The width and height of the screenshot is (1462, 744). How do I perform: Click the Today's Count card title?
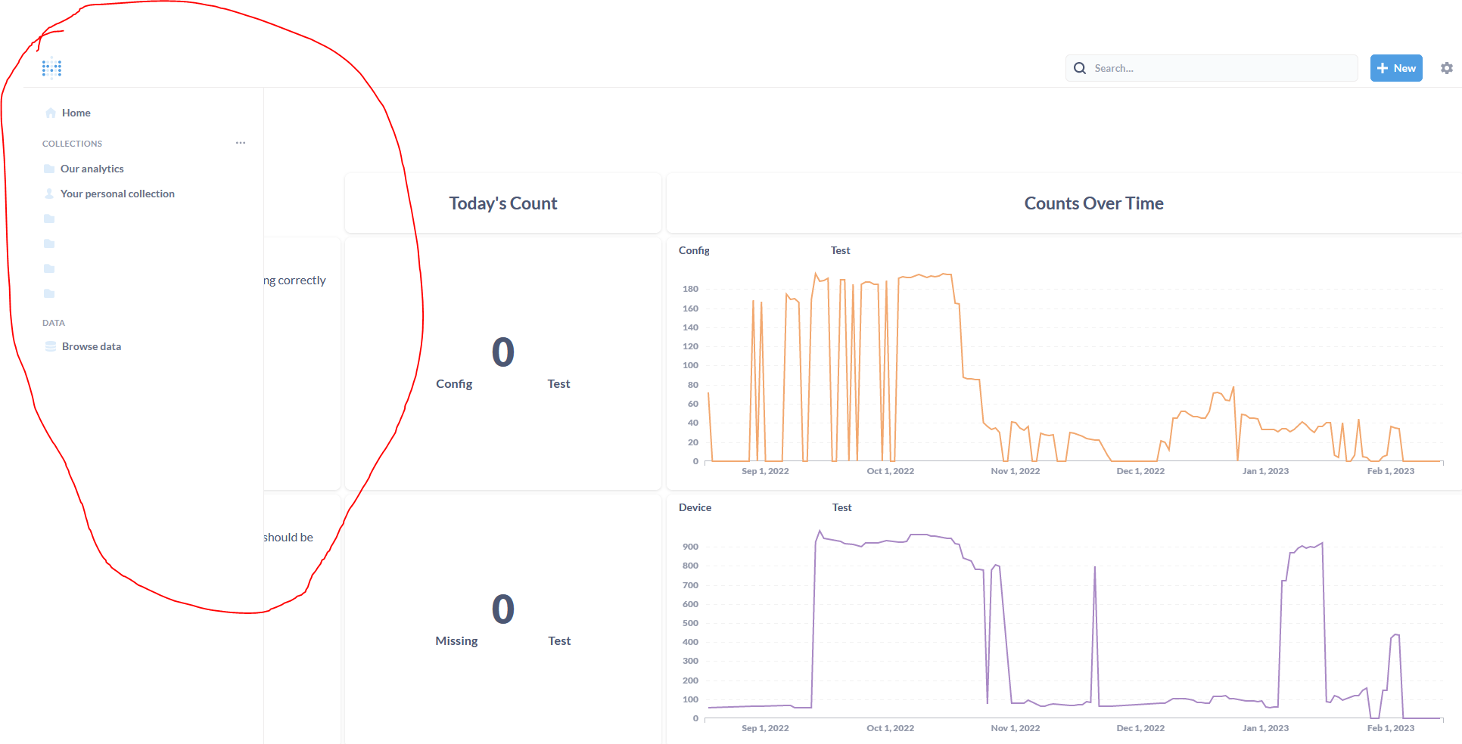pyautogui.click(x=502, y=203)
